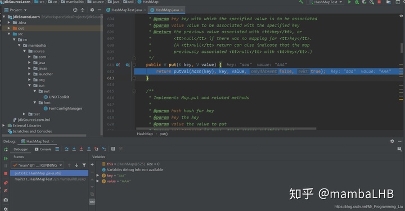Expand the launcher folder
The width and height of the screenshot is (405, 211).
pyautogui.click(x=29, y=74)
